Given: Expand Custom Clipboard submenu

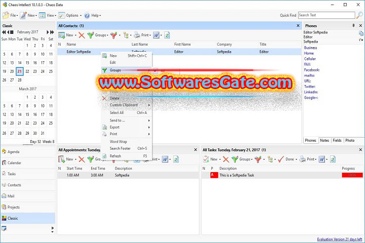Looking at the screenshot, I should [x=127, y=105].
